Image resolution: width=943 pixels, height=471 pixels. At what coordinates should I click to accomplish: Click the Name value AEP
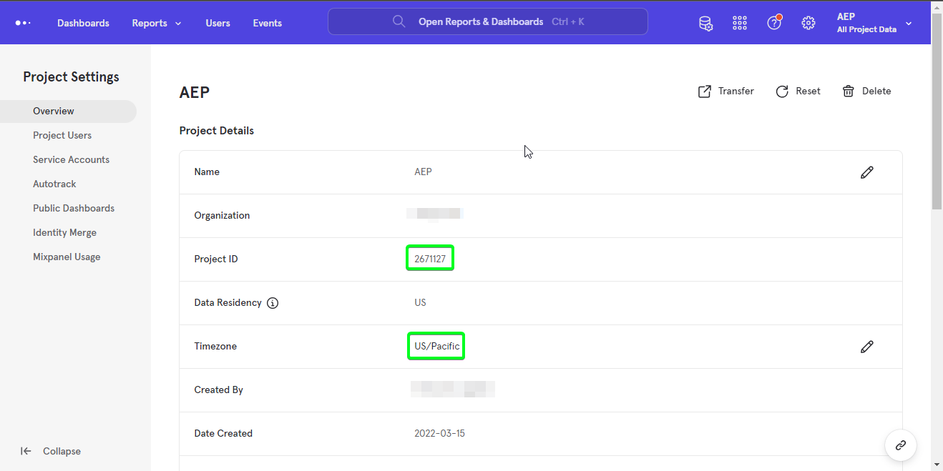423,172
